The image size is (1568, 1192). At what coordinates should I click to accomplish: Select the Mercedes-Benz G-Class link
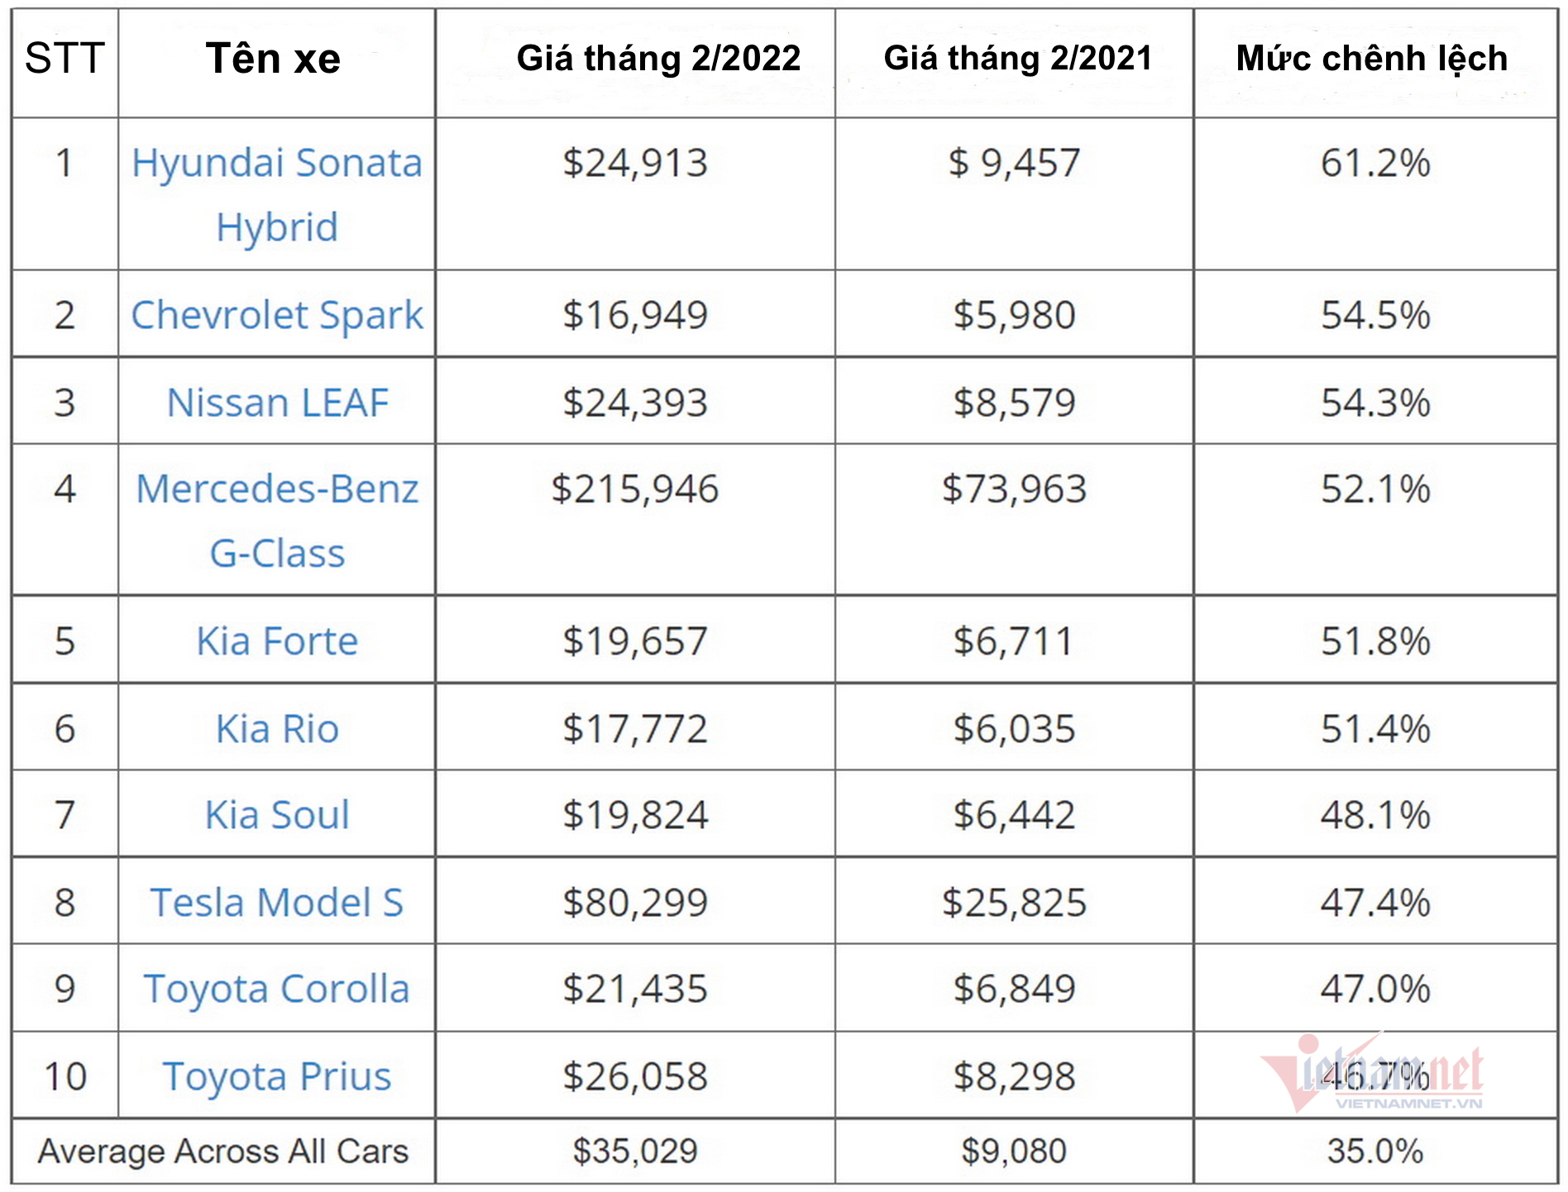(x=277, y=489)
